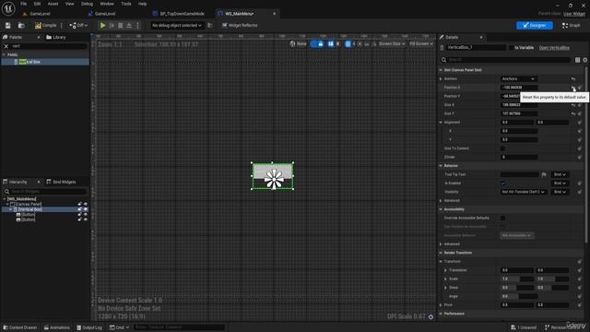Open the Content Drawer

click(20, 327)
